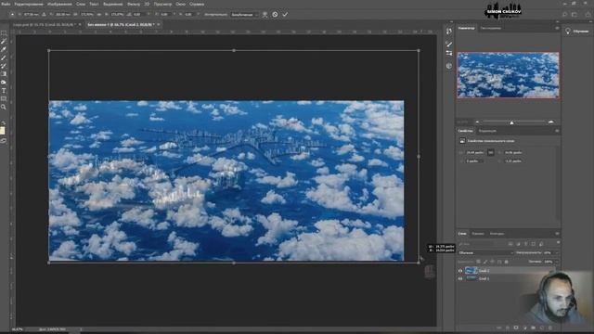The width and height of the screenshot is (594, 334).
Task: Open the Brush Settings panel icon in the dock
Action: [449, 54]
